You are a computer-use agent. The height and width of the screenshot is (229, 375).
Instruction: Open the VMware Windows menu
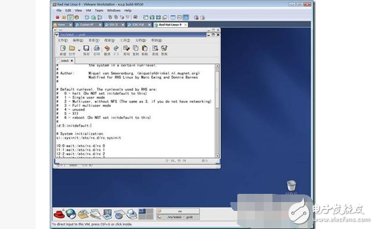click(x=114, y=11)
